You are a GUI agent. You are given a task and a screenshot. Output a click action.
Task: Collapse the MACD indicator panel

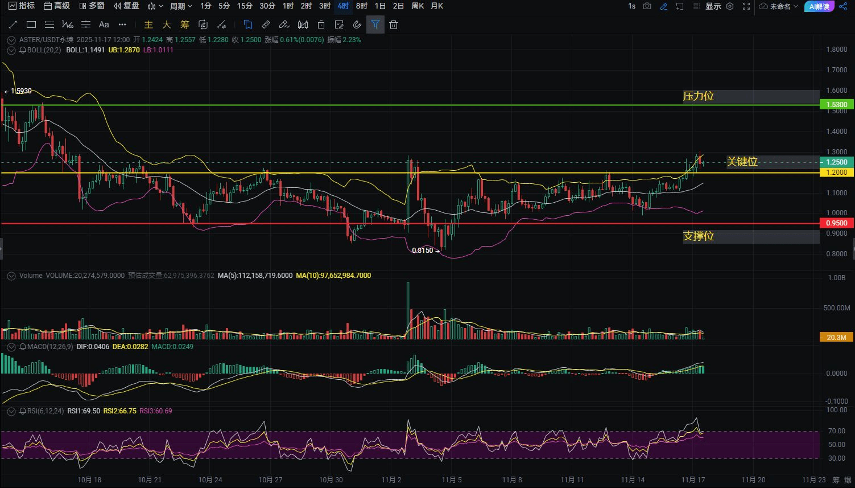click(11, 347)
